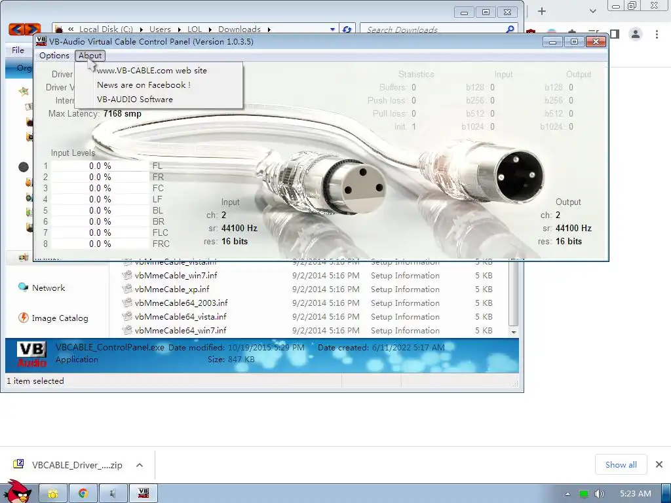This screenshot has height=503, width=671.
Task: Open the address bar history dropdown arrow
Action: click(x=332, y=29)
